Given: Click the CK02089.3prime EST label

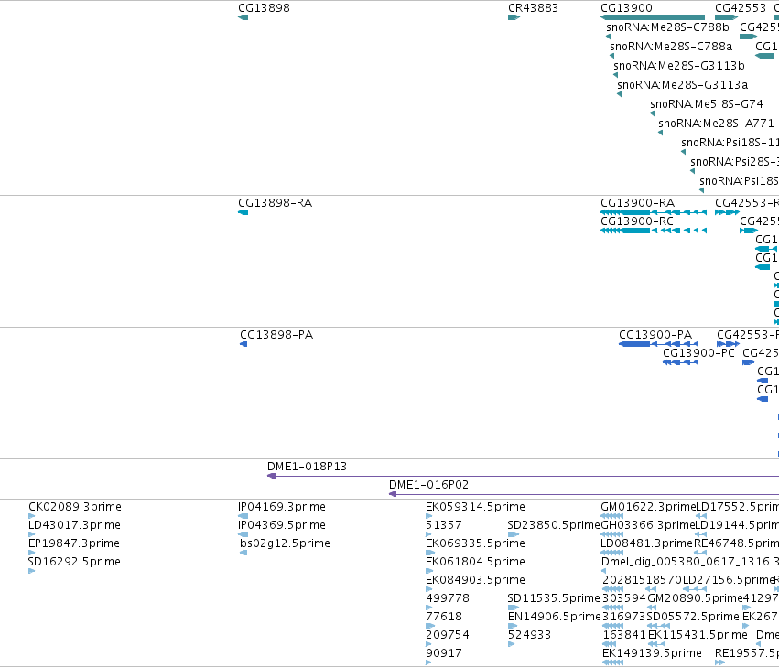Looking at the screenshot, I should click(75, 507).
